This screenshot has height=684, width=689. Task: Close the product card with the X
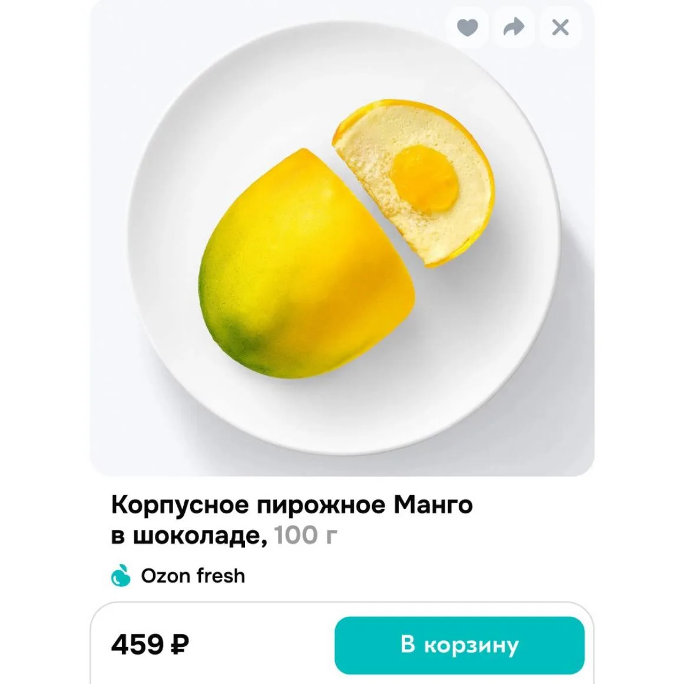click(560, 28)
